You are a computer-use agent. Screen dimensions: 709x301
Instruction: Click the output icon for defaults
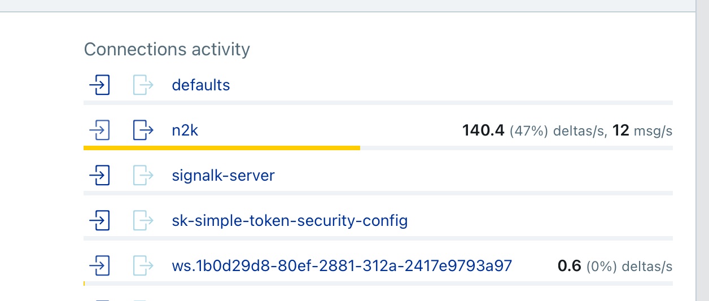point(143,85)
